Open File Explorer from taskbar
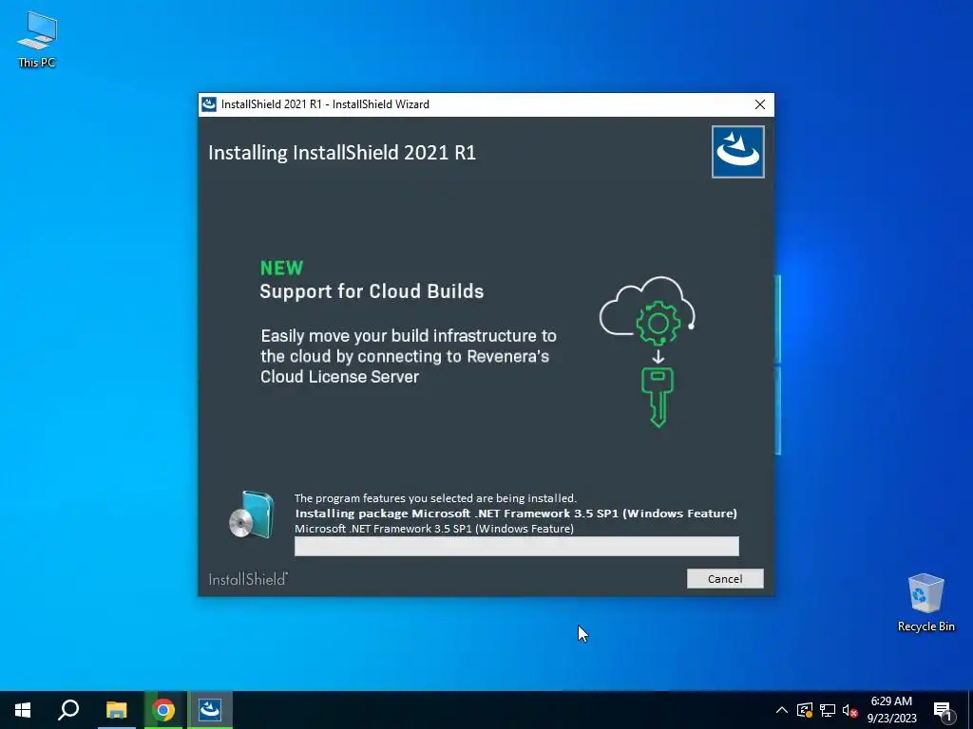Screen dimensions: 973x729 116,710
